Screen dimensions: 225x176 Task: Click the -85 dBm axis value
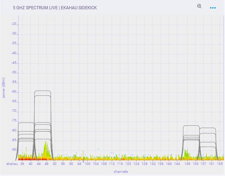[14, 140]
